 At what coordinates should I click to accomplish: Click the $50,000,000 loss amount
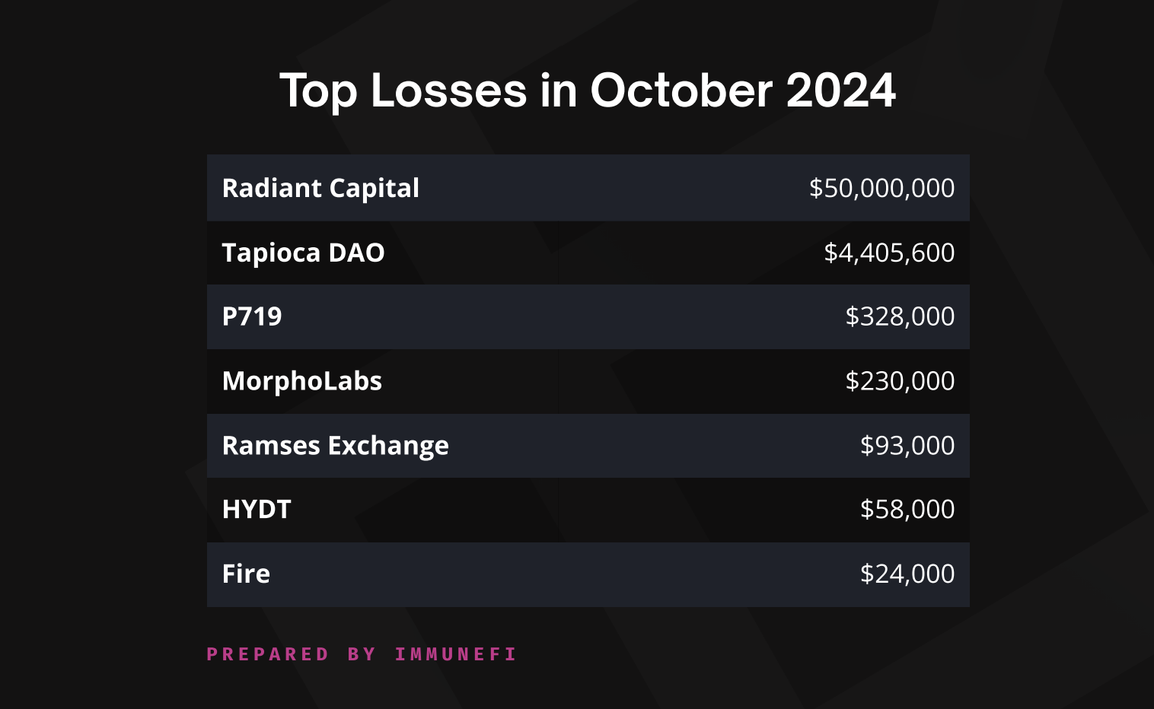(881, 188)
